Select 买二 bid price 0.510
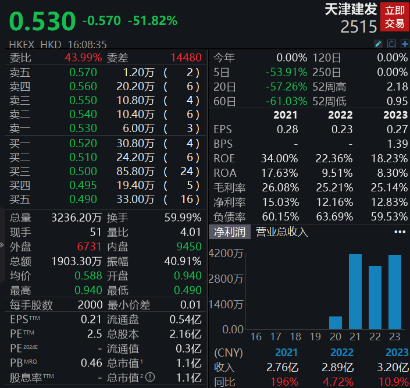This screenshot has width=410, height=388. tap(83, 157)
